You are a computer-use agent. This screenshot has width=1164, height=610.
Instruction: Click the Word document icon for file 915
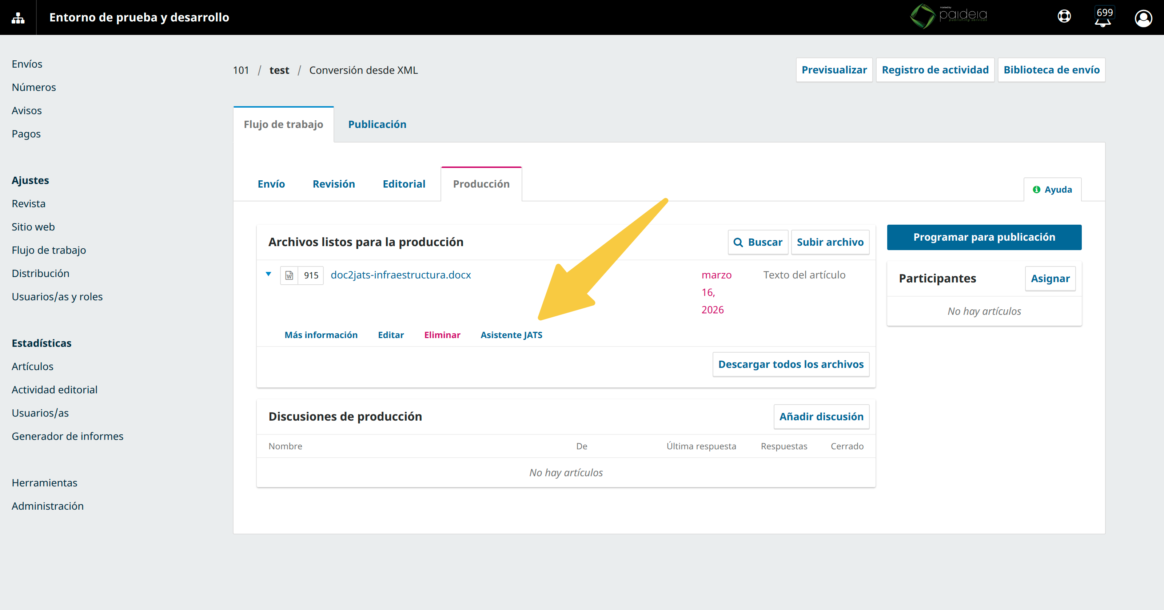click(x=289, y=276)
